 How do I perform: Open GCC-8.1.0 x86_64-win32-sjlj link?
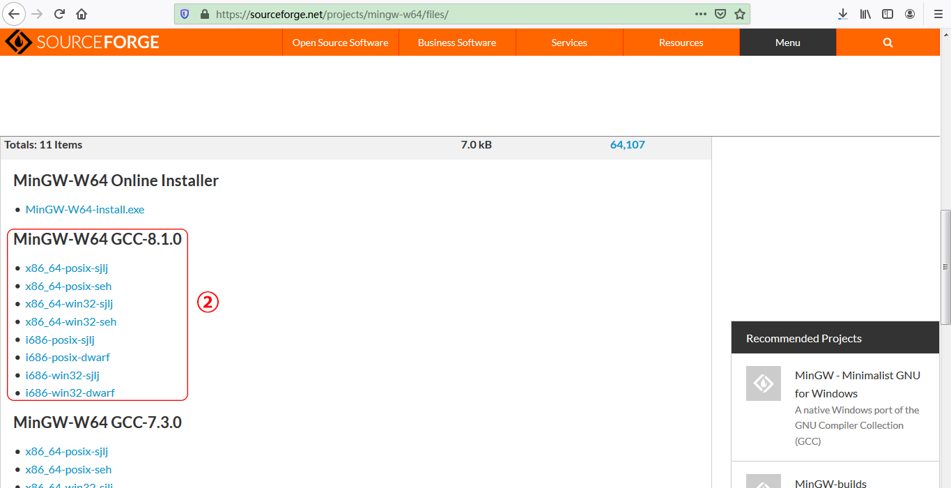click(69, 303)
